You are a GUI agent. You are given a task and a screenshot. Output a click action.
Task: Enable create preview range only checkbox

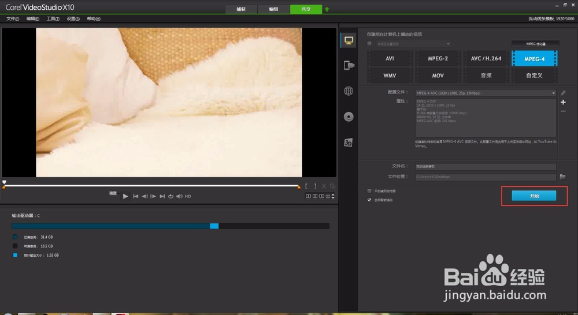tap(369, 191)
